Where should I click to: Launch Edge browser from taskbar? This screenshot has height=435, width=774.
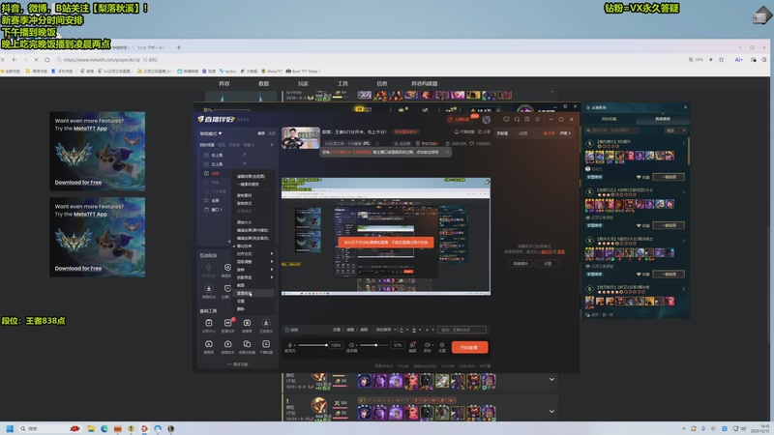click(104, 428)
